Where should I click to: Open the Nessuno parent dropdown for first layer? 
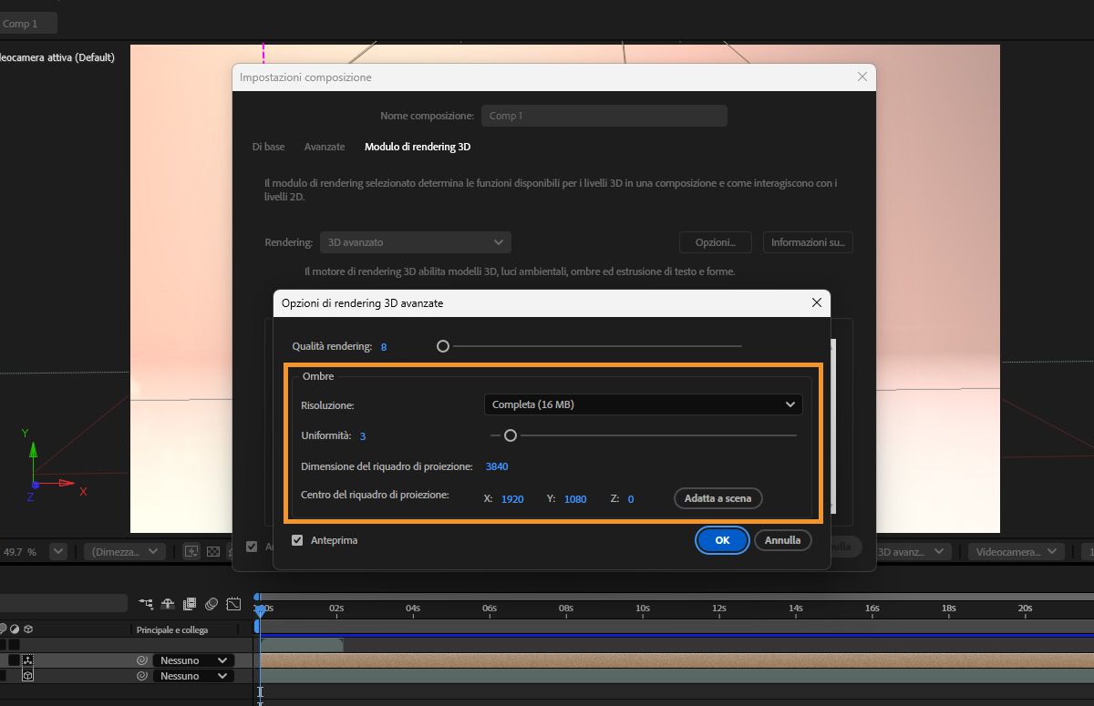tap(193, 660)
